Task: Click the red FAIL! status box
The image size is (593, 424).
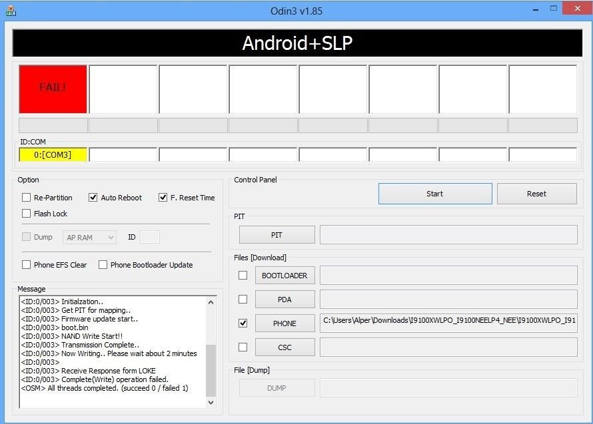Action: [x=53, y=89]
